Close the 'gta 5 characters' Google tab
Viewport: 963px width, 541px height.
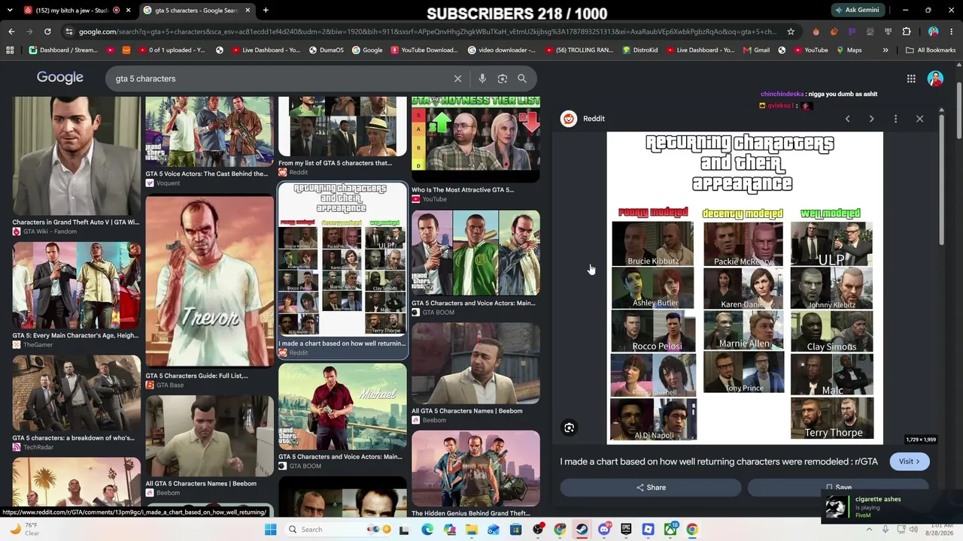click(248, 11)
